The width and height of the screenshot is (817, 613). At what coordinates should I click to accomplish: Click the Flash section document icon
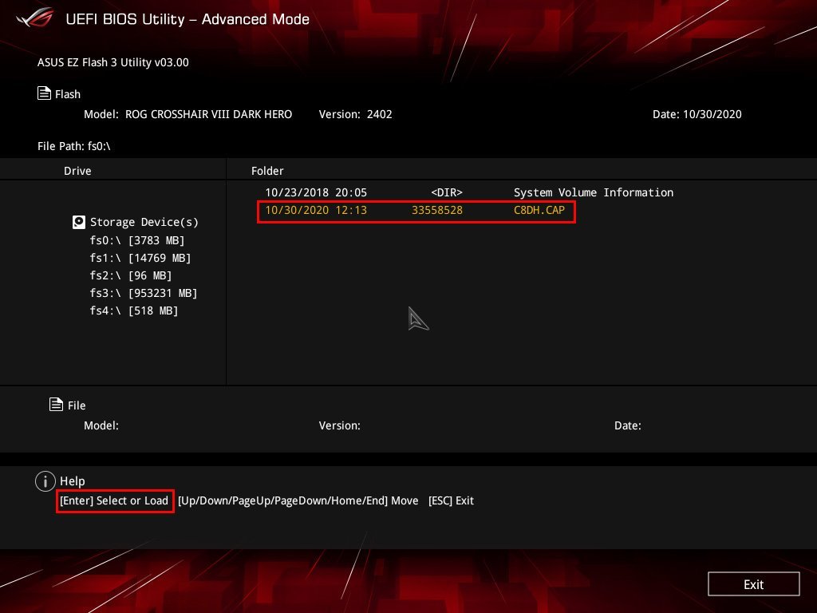point(44,93)
